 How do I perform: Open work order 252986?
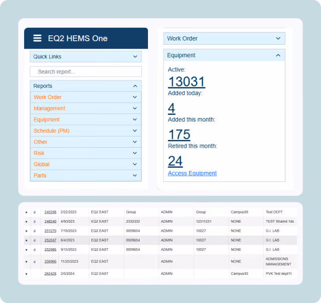[x=50, y=250]
